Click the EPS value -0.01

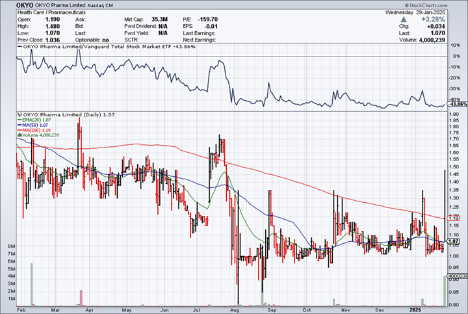[x=211, y=26]
